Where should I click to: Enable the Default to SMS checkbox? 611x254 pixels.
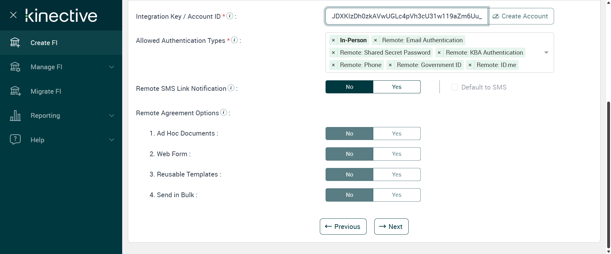pos(454,87)
